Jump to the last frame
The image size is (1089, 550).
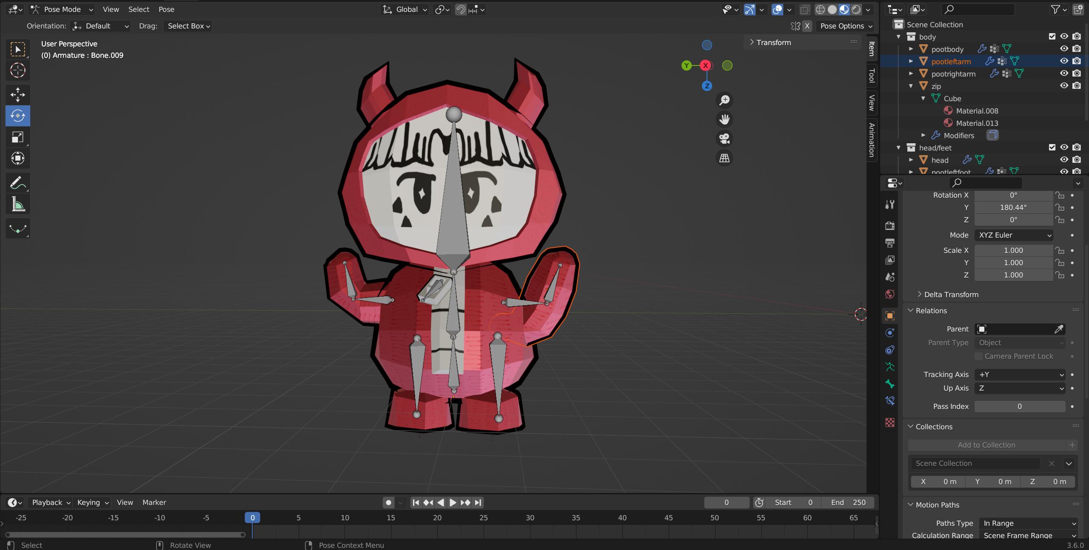(478, 502)
